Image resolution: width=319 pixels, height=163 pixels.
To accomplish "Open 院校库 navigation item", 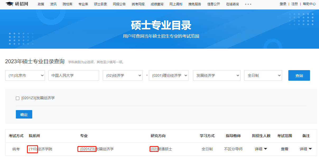I will pos(67,4).
